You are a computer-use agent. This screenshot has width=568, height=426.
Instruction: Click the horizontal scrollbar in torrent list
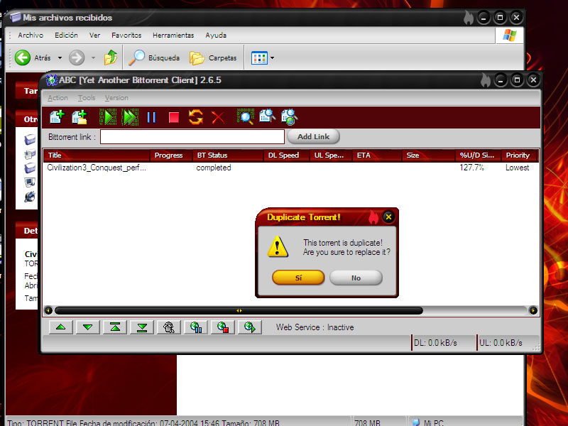[x=239, y=310]
